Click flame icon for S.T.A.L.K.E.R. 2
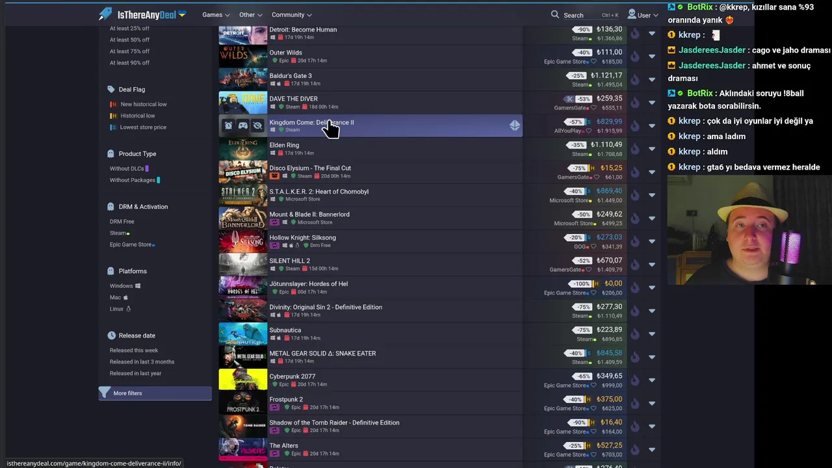832x468 pixels. point(634,196)
